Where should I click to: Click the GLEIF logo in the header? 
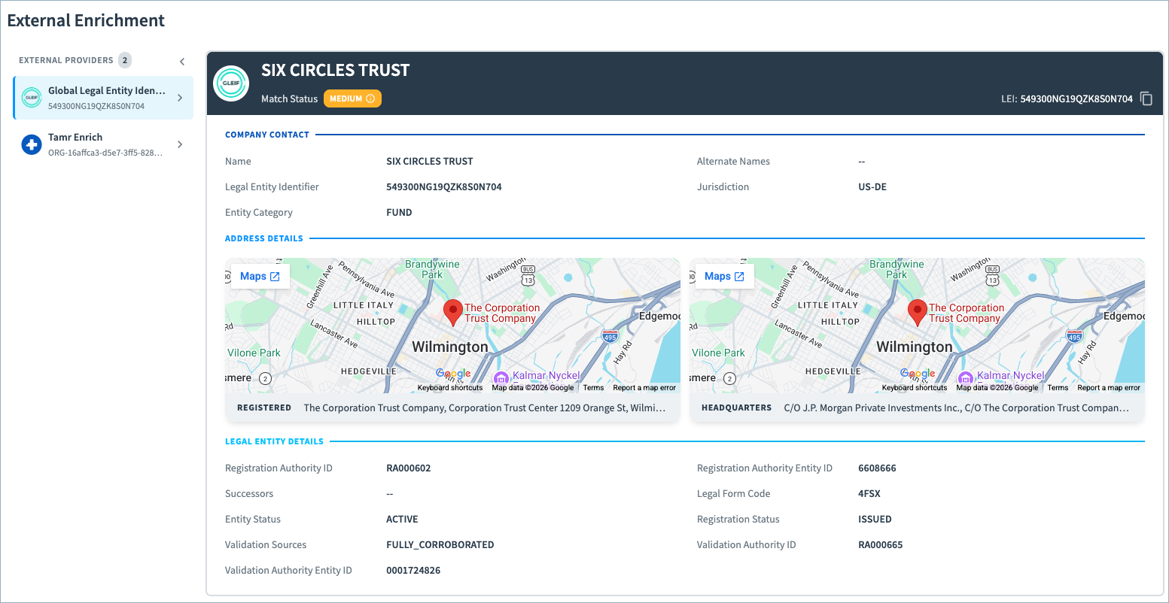click(231, 83)
